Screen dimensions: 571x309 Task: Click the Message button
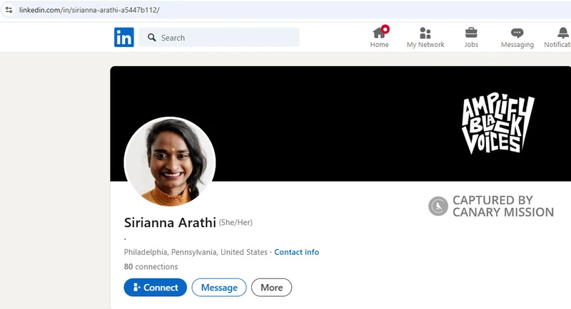[x=219, y=287]
